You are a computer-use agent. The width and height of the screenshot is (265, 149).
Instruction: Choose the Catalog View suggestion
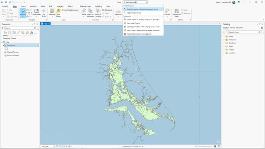[x=143, y=26]
